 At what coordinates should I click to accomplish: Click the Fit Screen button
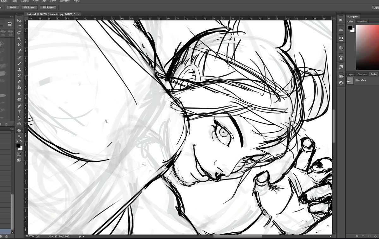(29, 7)
